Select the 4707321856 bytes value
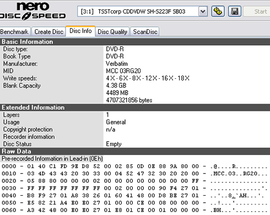Screen dimensions: 270x215 [129, 100]
